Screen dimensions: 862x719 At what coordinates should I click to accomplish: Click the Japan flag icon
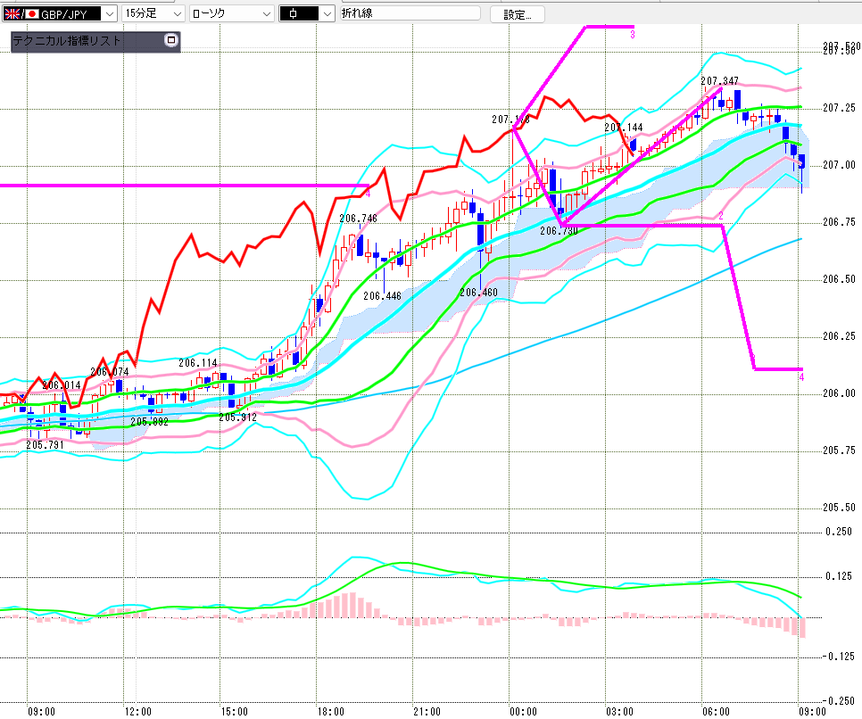coord(32,14)
